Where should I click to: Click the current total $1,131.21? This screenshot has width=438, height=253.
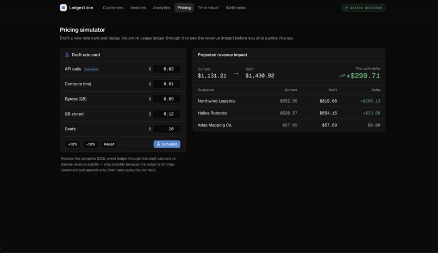click(212, 75)
